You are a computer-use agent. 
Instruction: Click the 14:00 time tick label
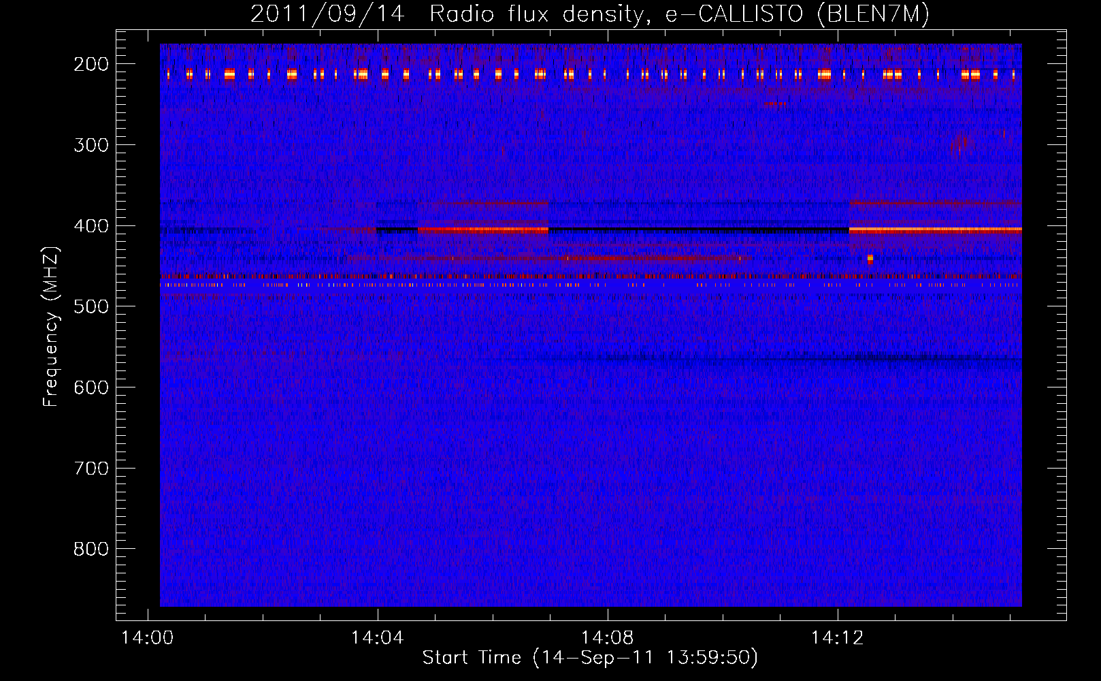148,638
